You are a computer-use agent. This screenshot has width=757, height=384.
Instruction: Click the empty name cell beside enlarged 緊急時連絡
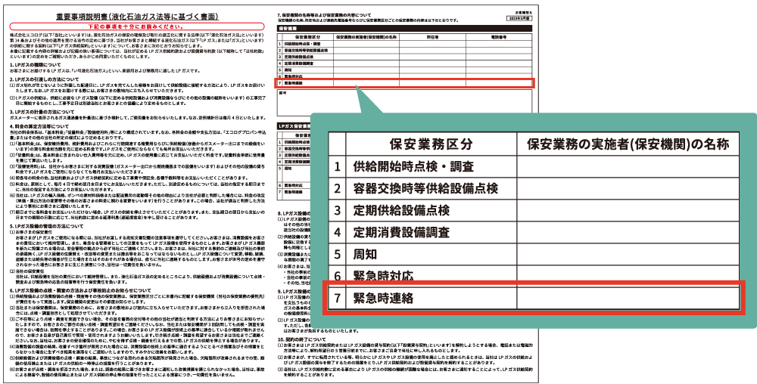point(628,298)
